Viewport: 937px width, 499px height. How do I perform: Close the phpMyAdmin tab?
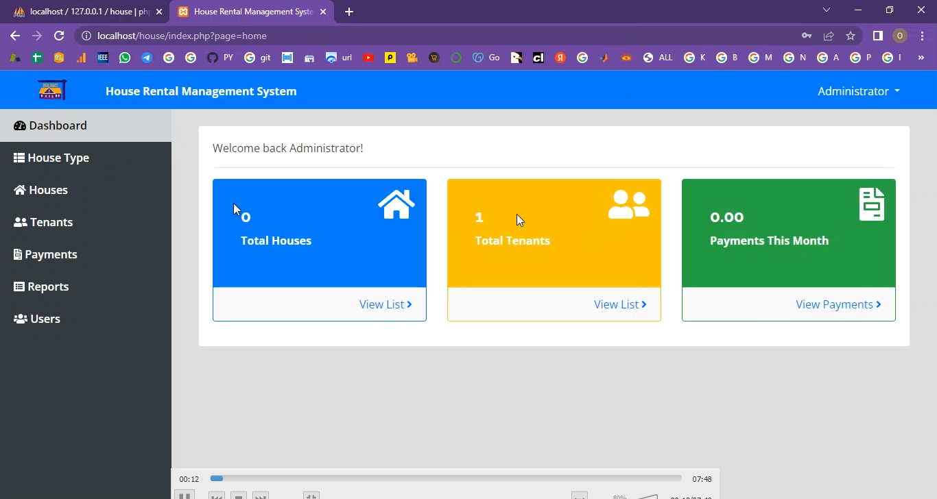tap(159, 12)
